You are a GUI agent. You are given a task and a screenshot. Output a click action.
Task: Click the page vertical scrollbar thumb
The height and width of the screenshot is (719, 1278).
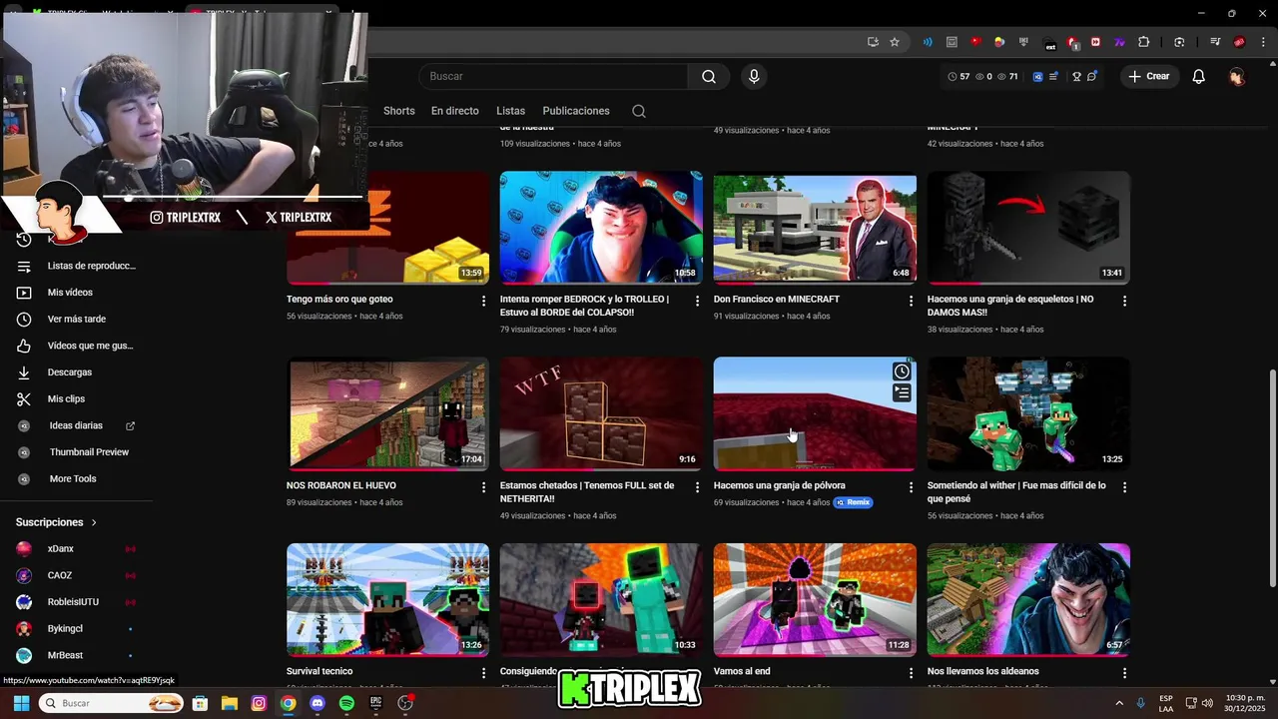[1272, 478]
